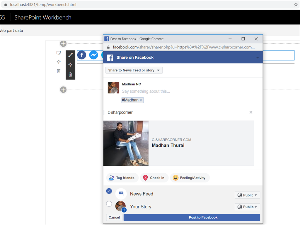
Task: Click the Facebook logo in Share header
Action: pyautogui.click(x=110, y=57)
